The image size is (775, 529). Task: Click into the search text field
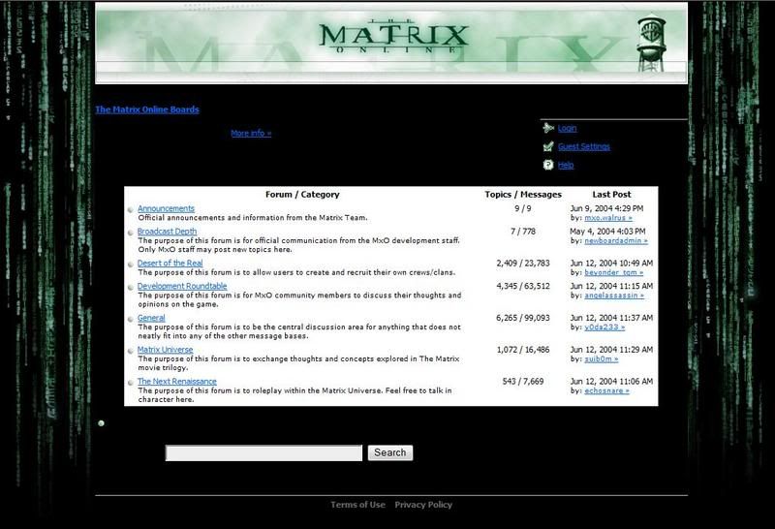263,452
